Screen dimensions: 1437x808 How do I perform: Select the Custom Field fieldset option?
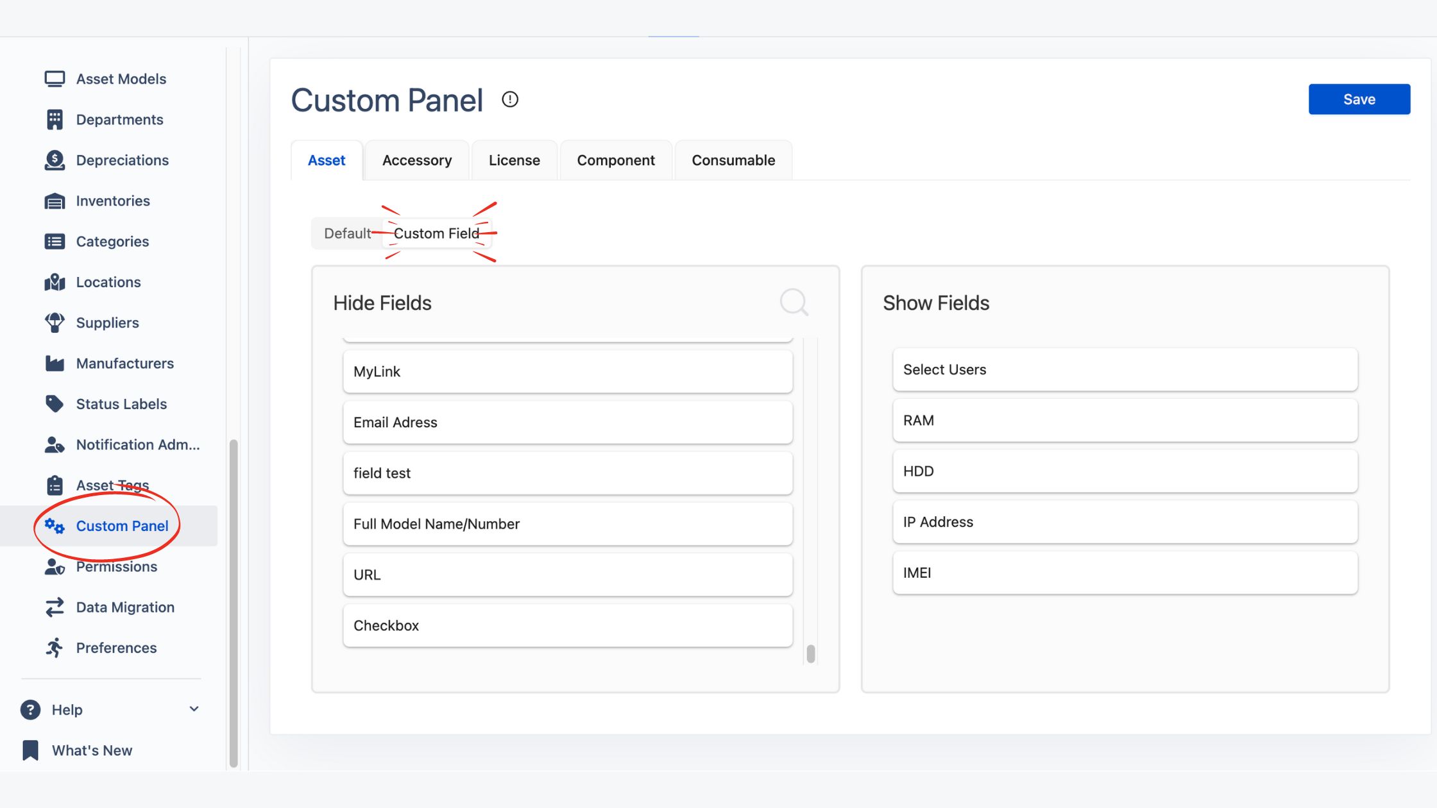(x=436, y=232)
